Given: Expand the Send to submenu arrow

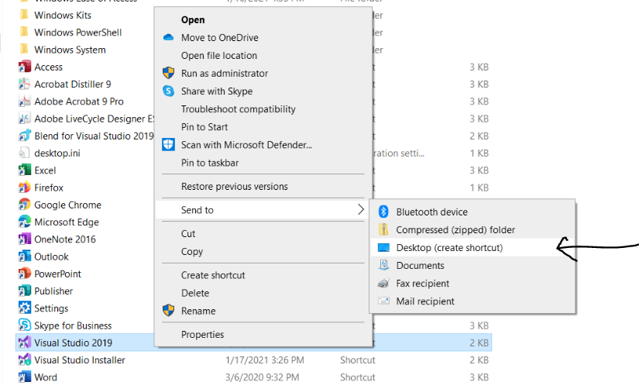Looking at the screenshot, I should click(360, 210).
